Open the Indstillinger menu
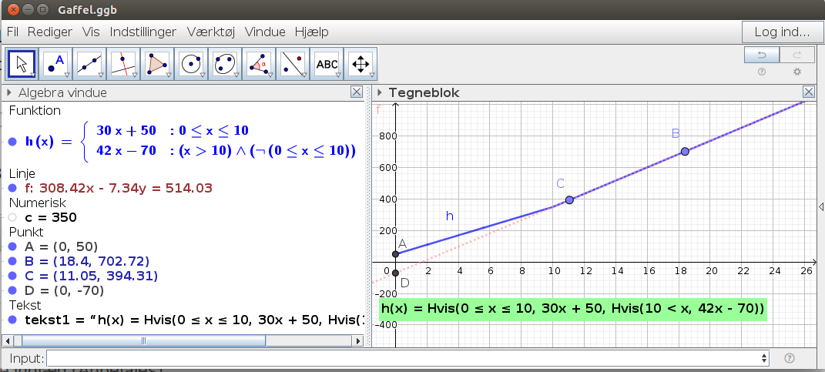Viewport: 825px width, 372px height. pos(143,32)
